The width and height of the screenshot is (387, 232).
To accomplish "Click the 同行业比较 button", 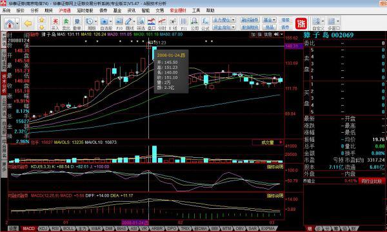I will (372, 181).
